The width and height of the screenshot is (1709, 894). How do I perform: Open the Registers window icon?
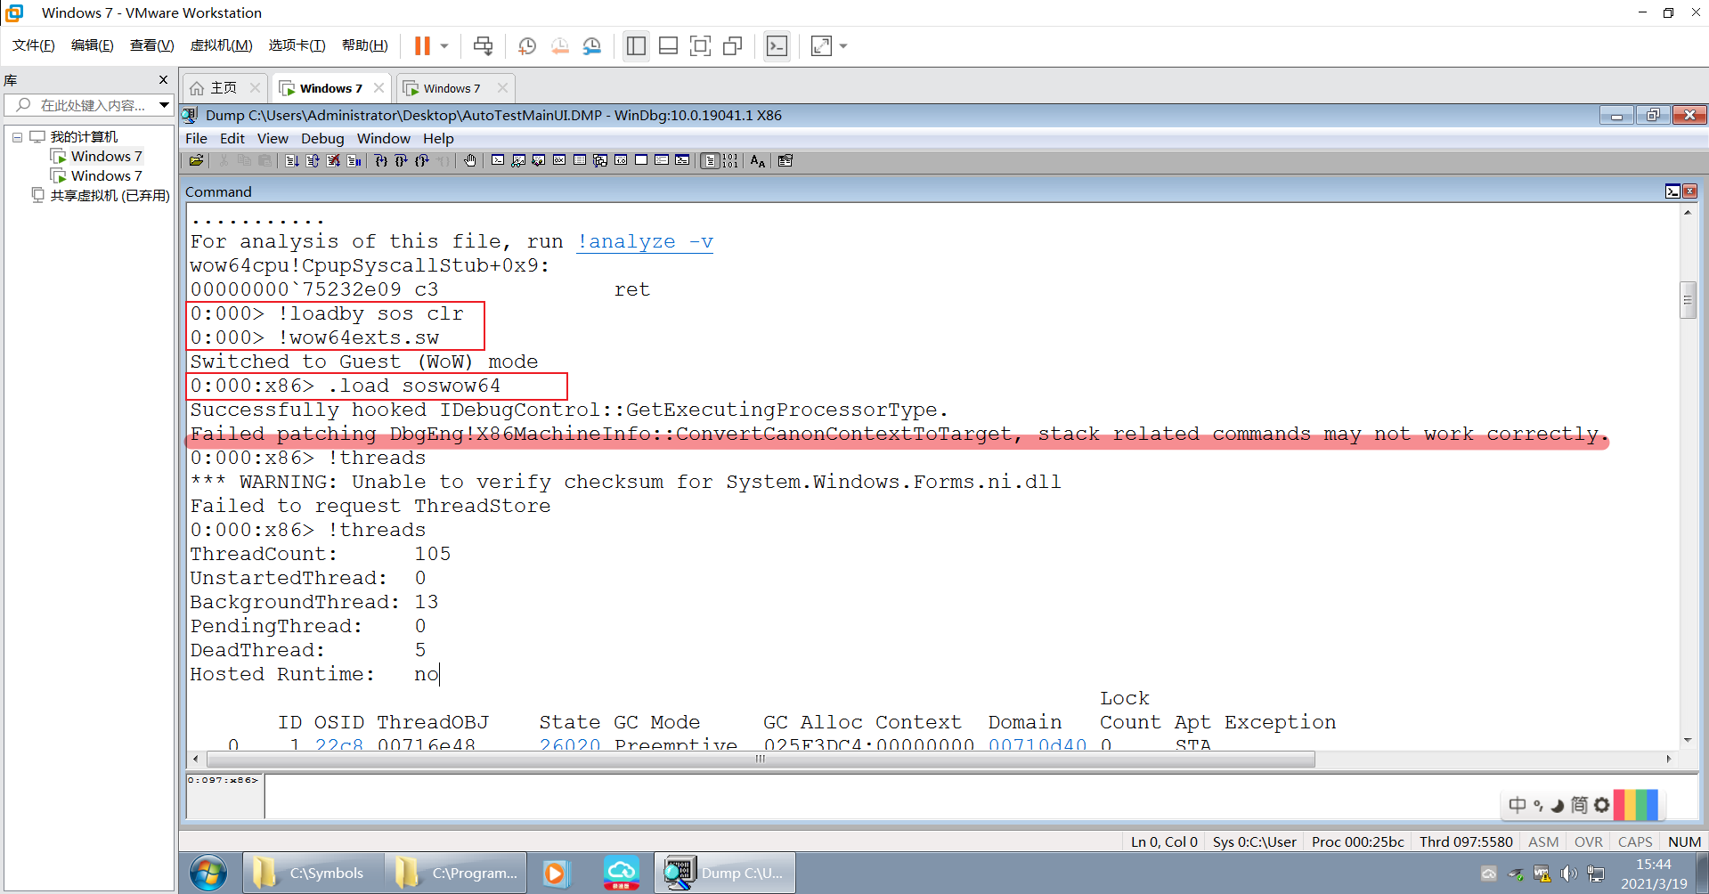559,161
